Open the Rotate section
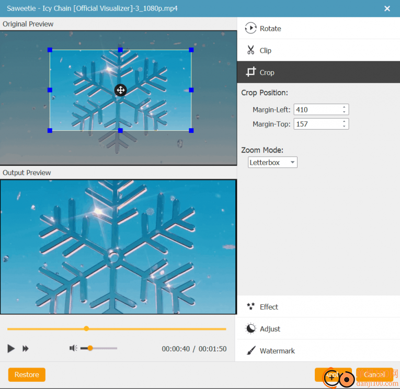The image size is (400, 389). click(x=318, y=28)
